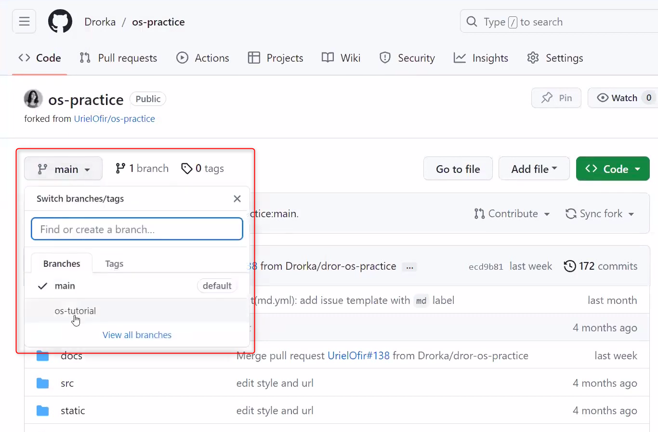Click the owner avatar next to the os-practice title
The image size is (658, 432).
(33, 99)
